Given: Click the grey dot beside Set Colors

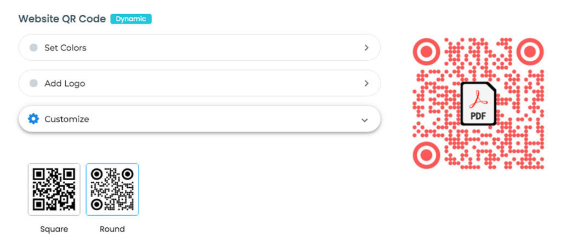Looking at the screenshot, I should pos(33,48).
